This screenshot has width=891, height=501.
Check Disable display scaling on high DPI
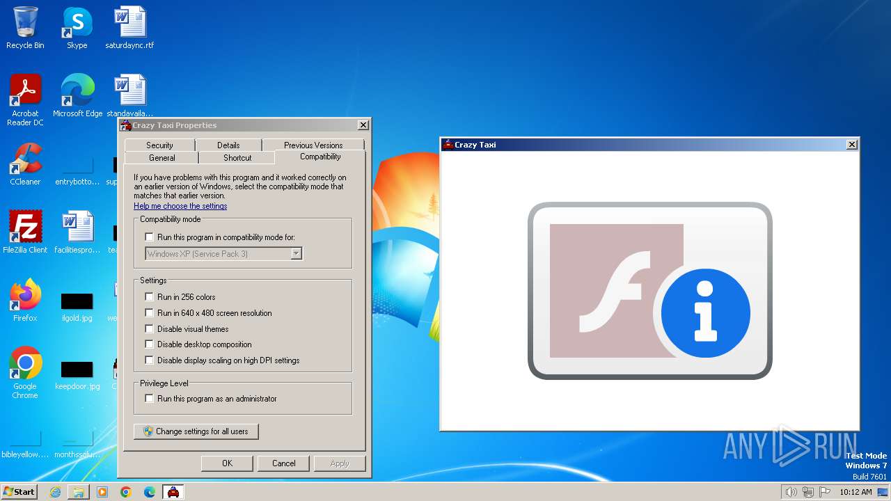149,360
